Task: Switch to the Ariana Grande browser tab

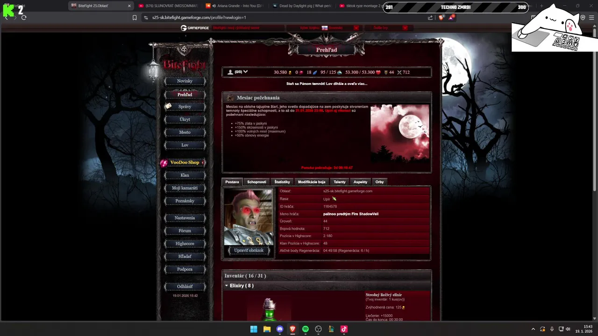Action: 236,6
